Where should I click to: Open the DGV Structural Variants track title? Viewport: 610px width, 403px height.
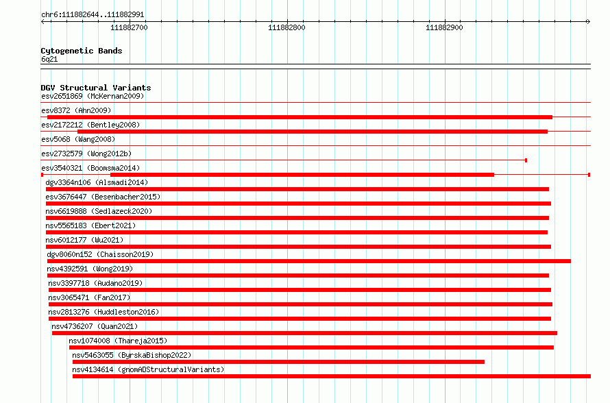[96, 88]
